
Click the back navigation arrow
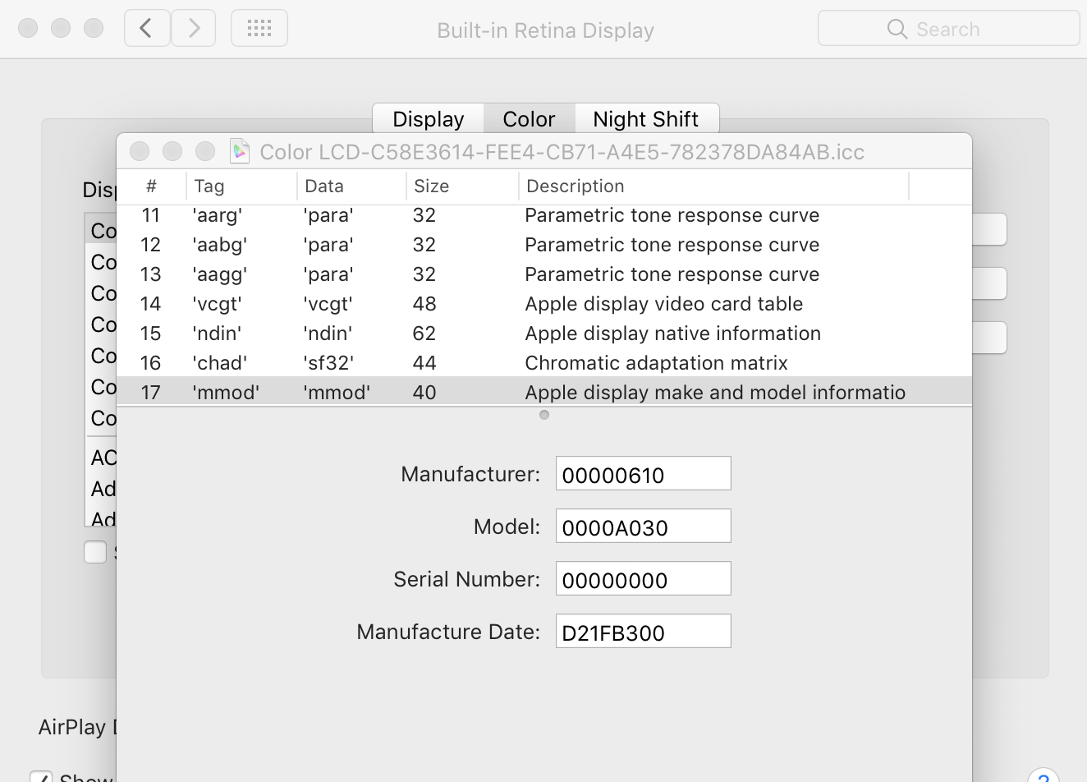tap(147, 29)
